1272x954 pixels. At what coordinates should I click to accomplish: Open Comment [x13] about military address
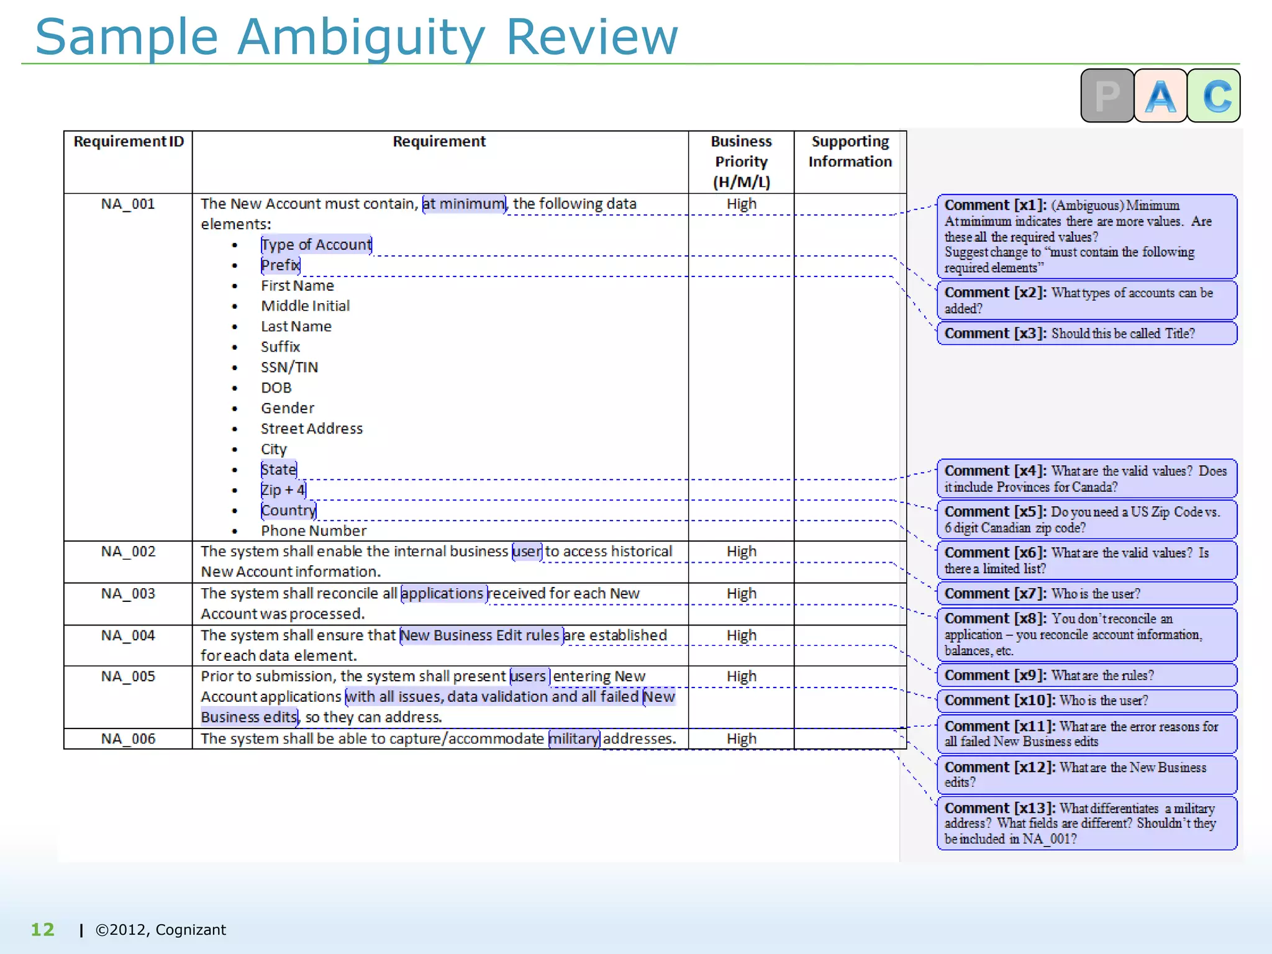tap(1087, 823)
